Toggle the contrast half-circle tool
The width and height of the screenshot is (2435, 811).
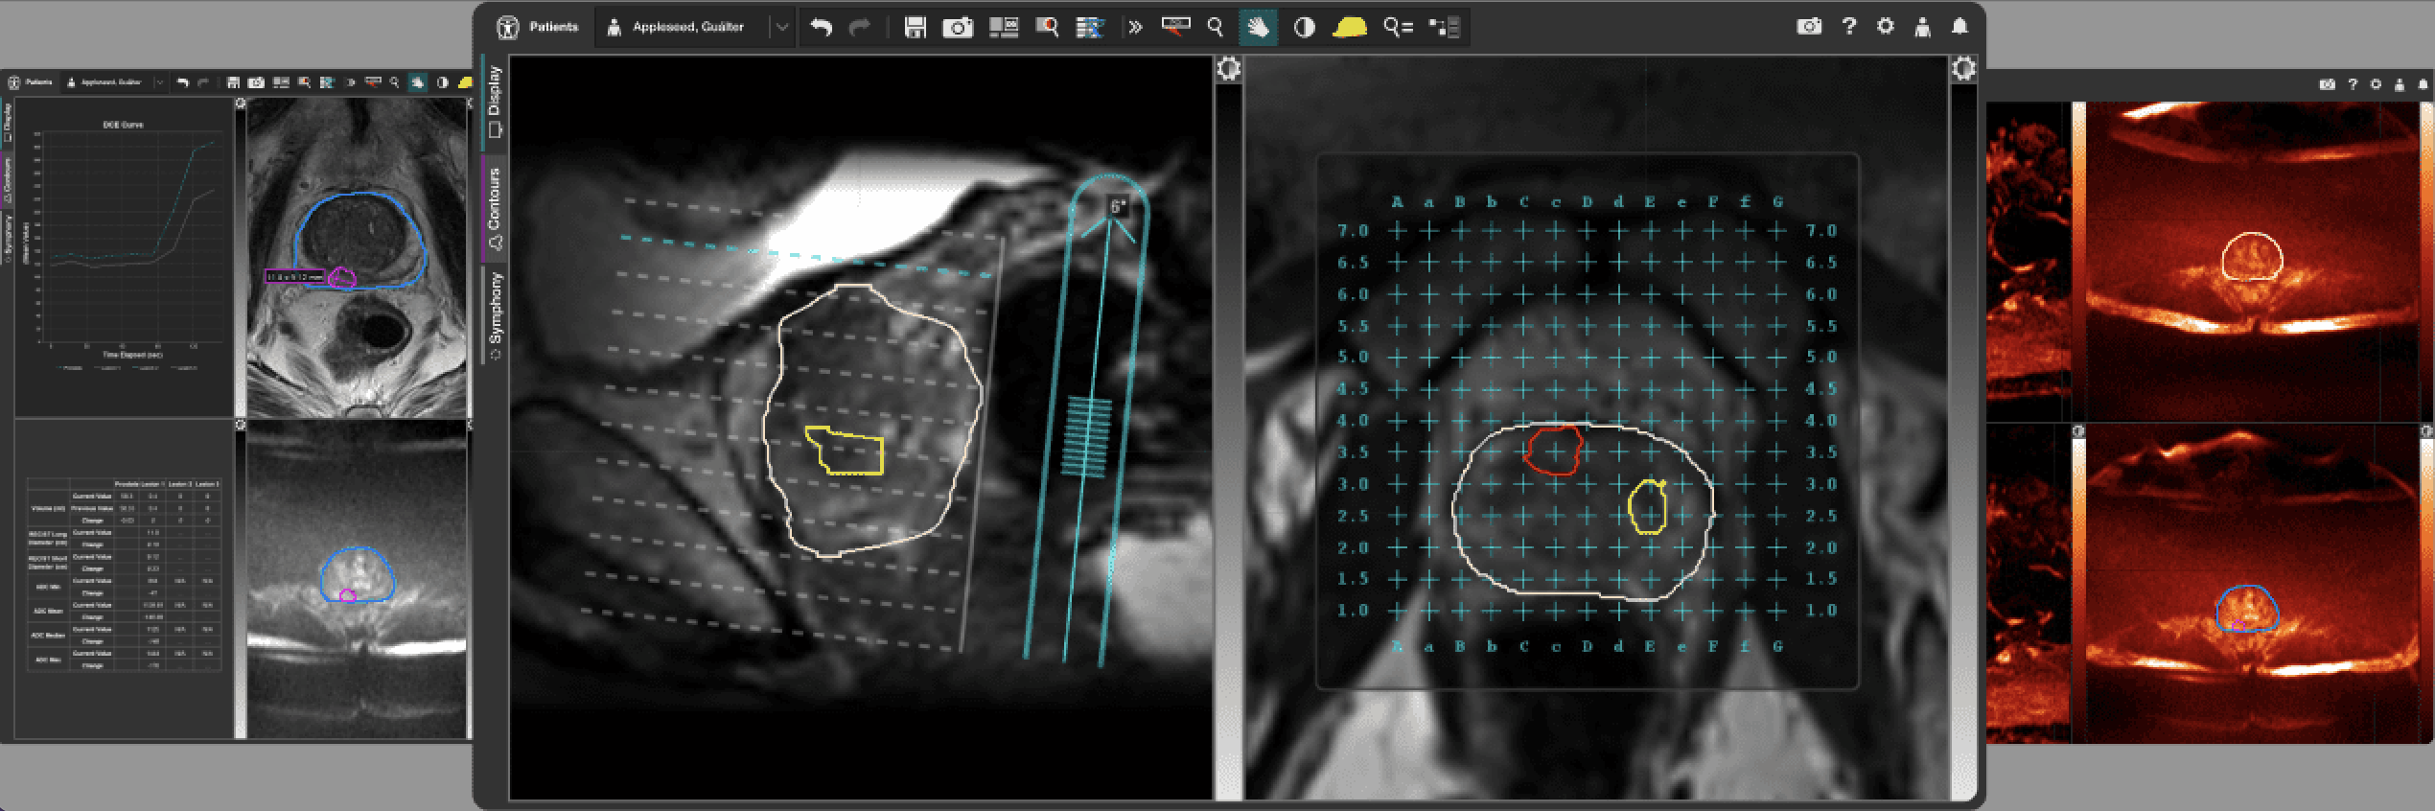tap(1304, 28)
